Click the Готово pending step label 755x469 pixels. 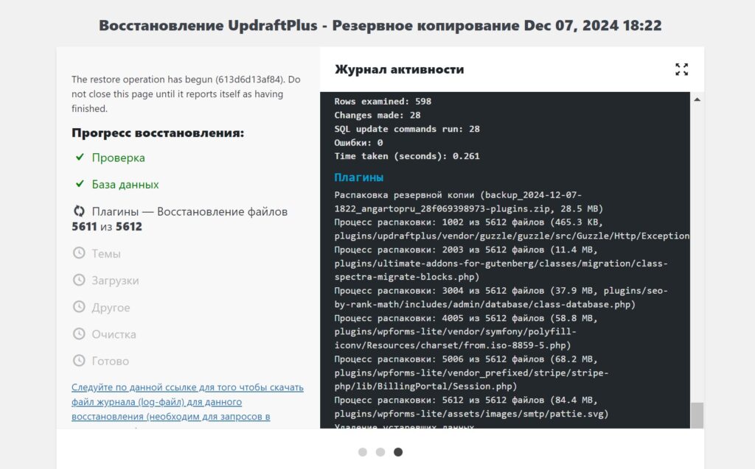pos(111,362)
